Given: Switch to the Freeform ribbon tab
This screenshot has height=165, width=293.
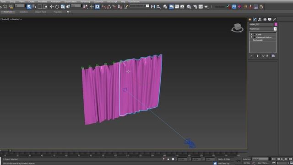Looking at the screenshot, I should point(8,12).
